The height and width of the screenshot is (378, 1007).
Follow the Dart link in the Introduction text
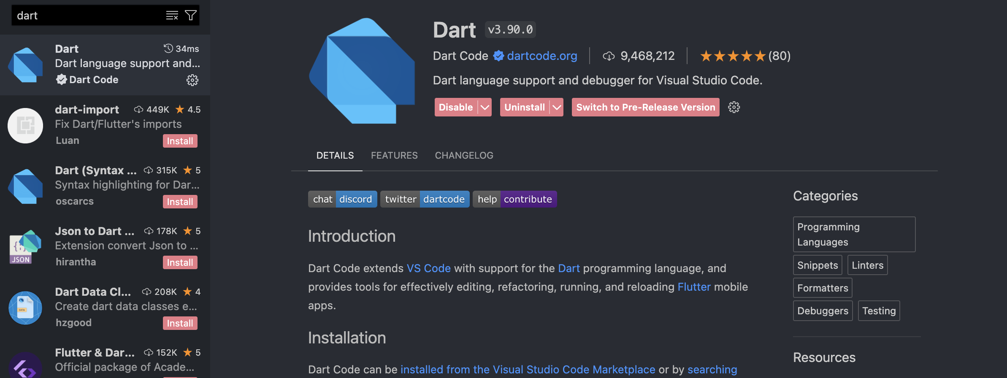tap(569, 268)
